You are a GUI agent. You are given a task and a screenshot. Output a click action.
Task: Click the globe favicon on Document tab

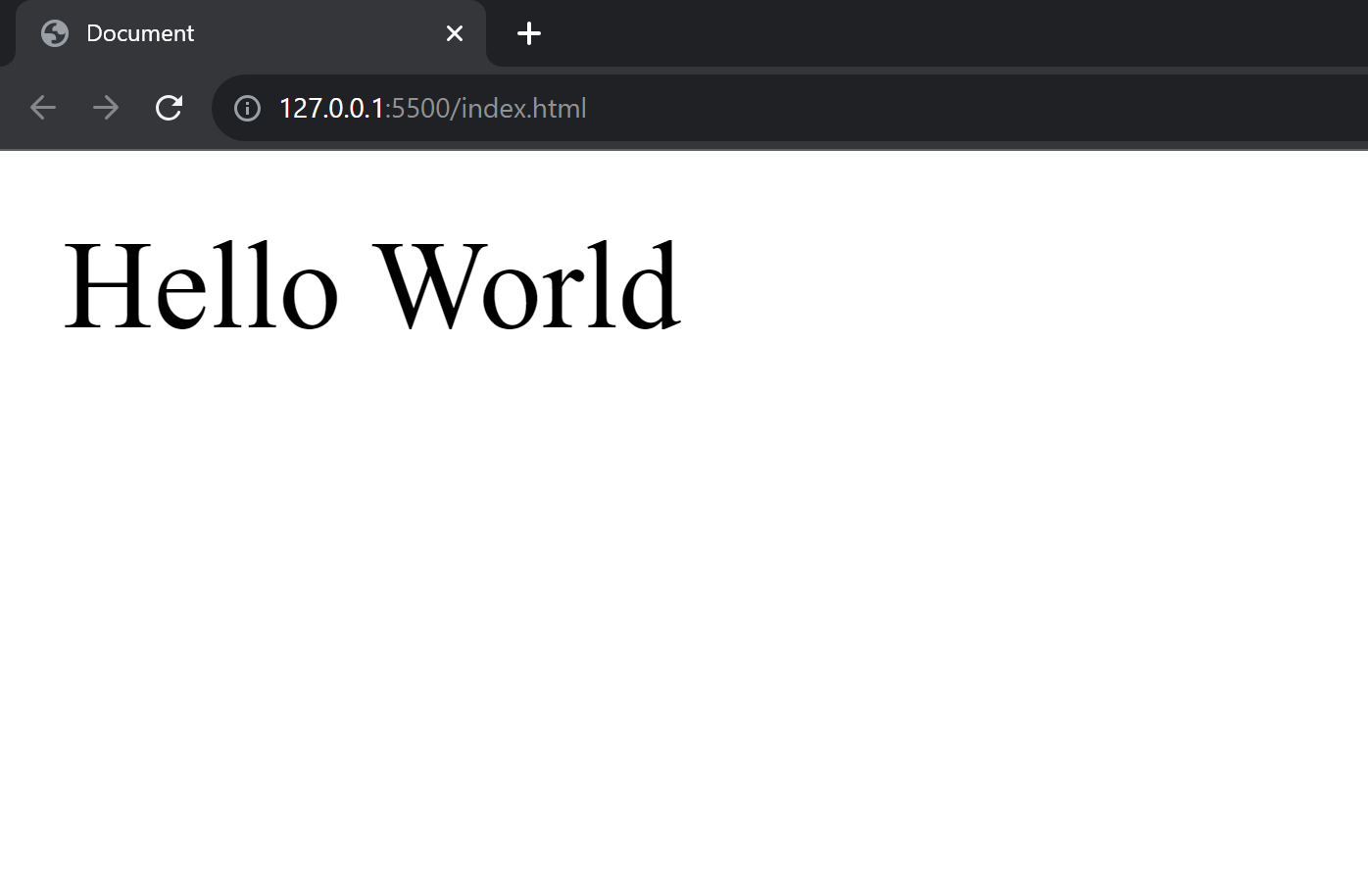pyautogui.click(x=55, y=33)
